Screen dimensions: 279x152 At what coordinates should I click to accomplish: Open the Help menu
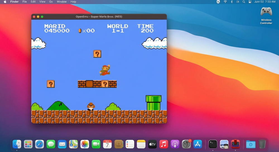tap(73, 2)
